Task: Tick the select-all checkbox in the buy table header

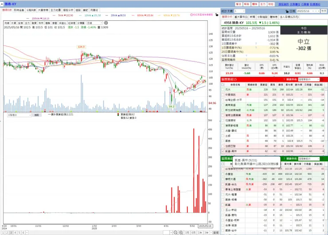Action: click(x=223, y=85)
